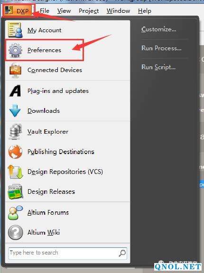
Task: Click the Altium Wiki question mark icon
Action: [x=15, y=232]
